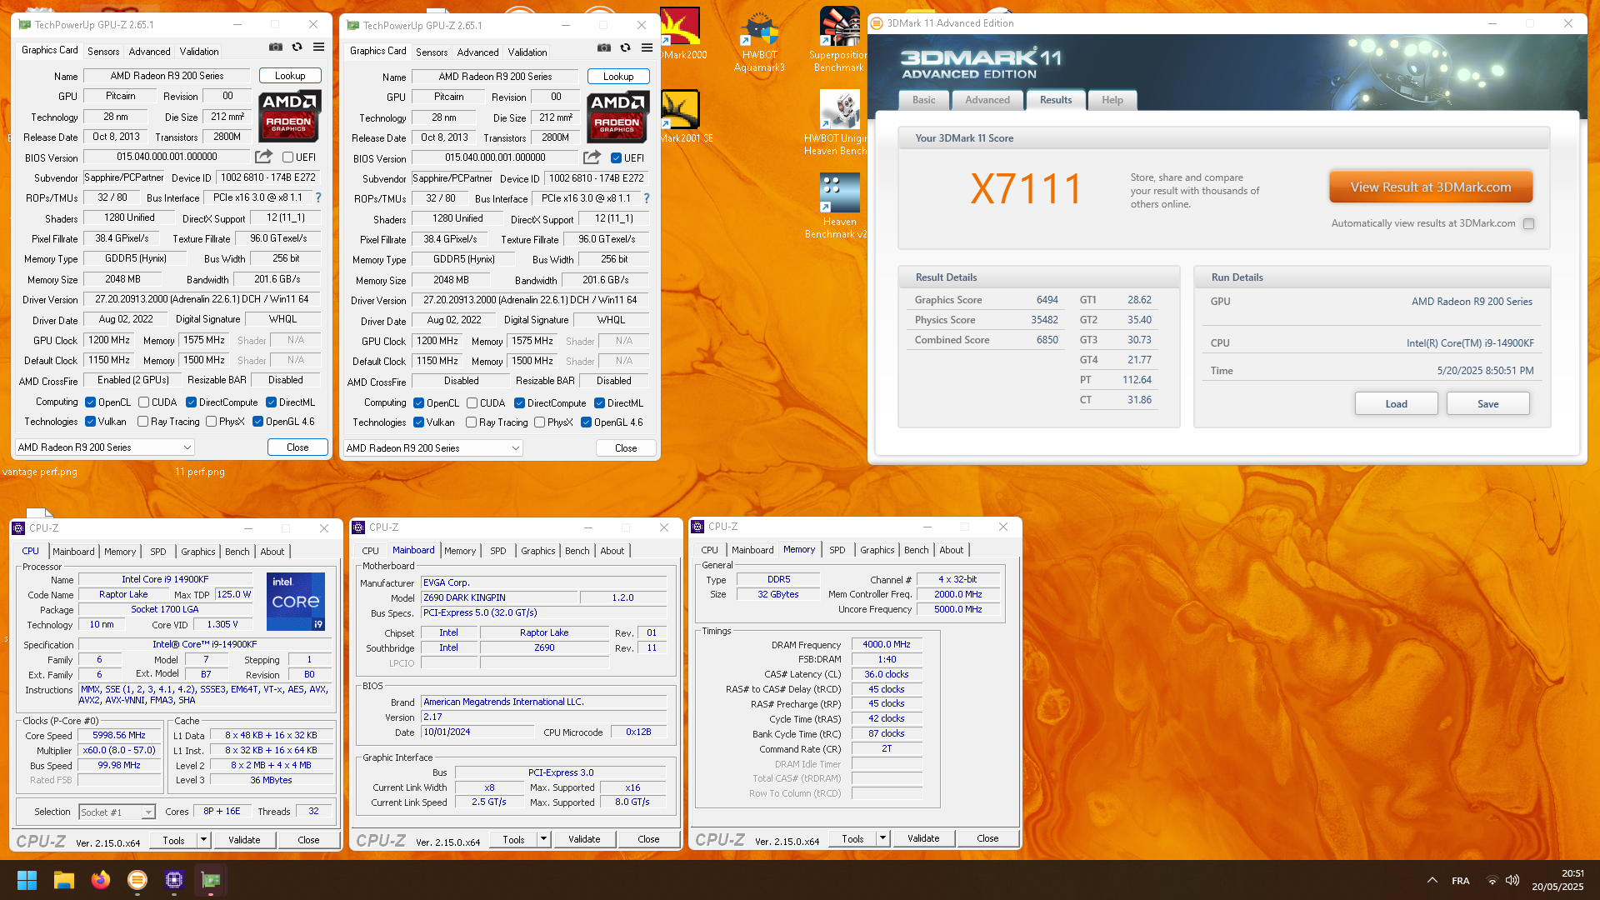Click refresh icon in left GPU-Z window
Viewport: 1600px width, 900px height.
[x=297, y=47]
